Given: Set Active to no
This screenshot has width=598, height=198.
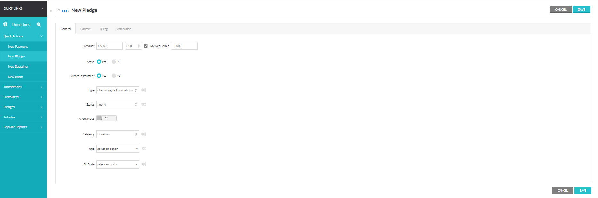Looking at the screenshot, I should 114,61.
